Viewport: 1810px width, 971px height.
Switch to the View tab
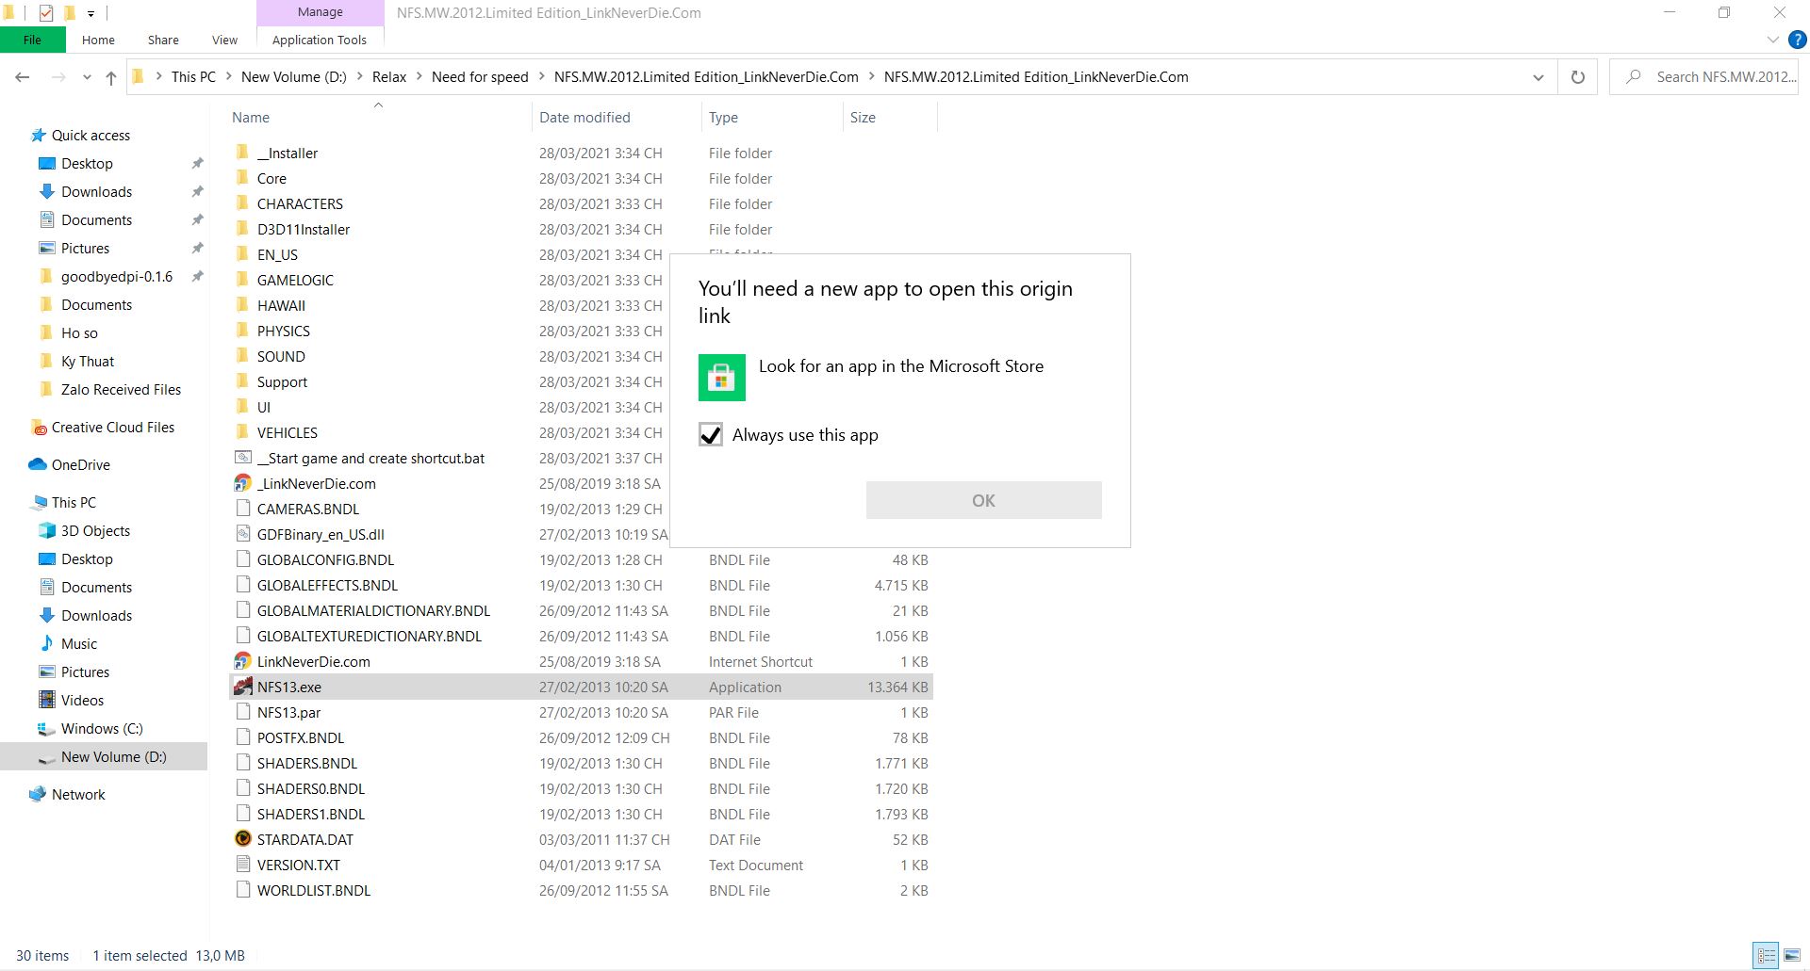[x=223, y=40]
